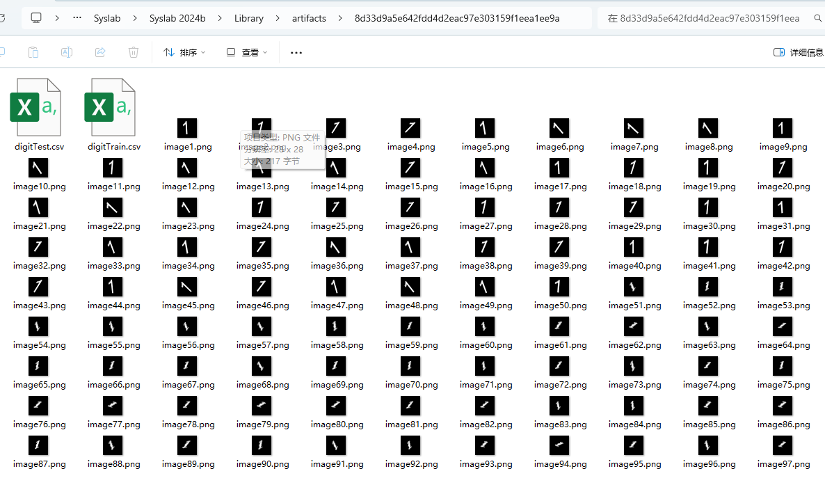Select image15.png thumbnail
Viewport: 825px width, 501px height.
[410, 168]
